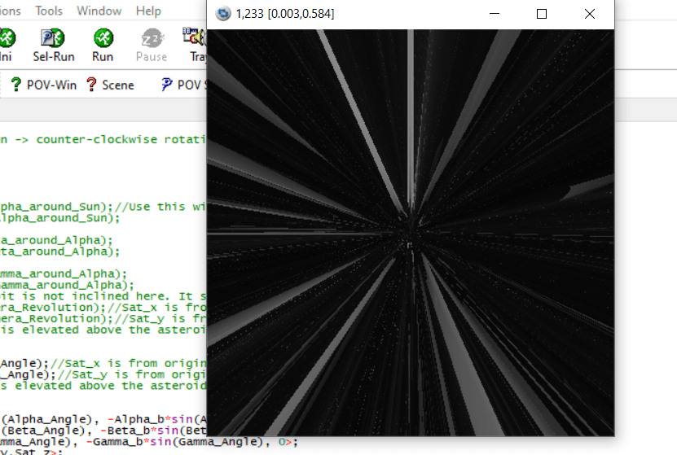Click the center of the rendered image

tap(411, 233)
